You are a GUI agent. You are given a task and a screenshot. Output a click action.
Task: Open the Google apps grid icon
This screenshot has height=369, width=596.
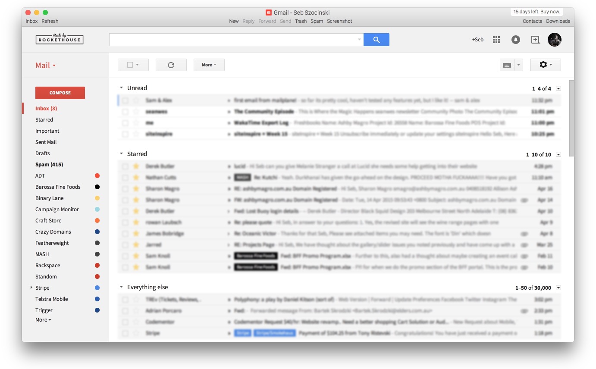pyautogui.click(x=496, y=40)
